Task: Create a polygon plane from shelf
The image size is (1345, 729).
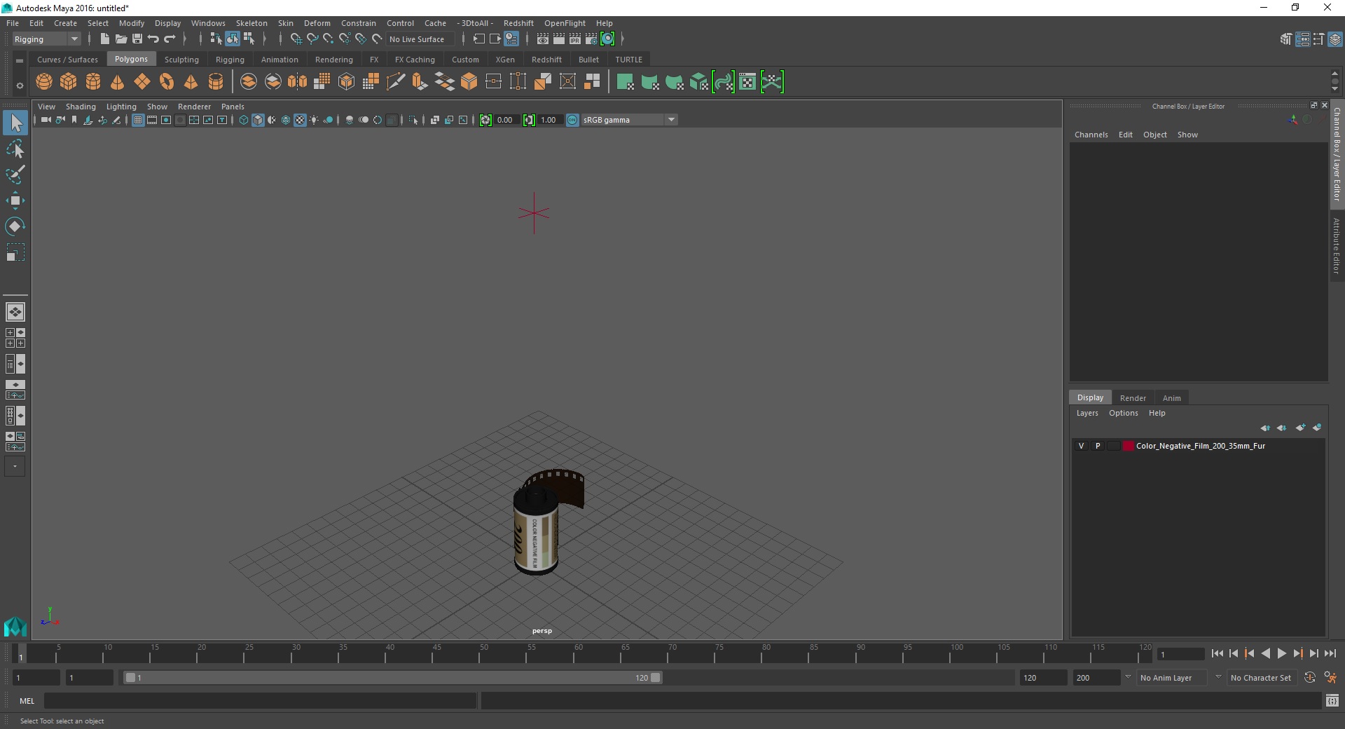Action: pyautogui.click(x=142, y=82)
